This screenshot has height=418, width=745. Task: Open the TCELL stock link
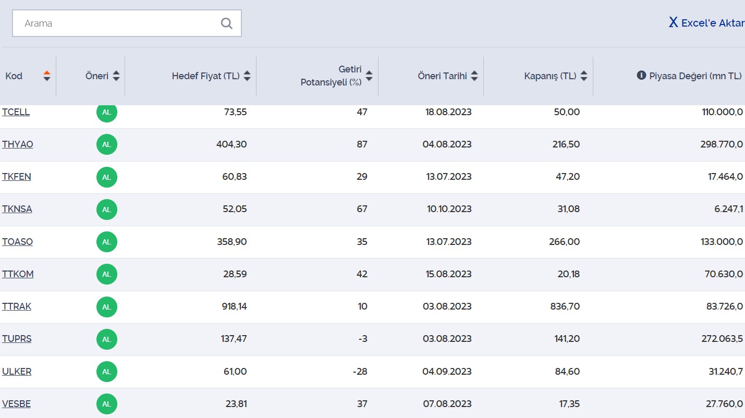(16, 112)
